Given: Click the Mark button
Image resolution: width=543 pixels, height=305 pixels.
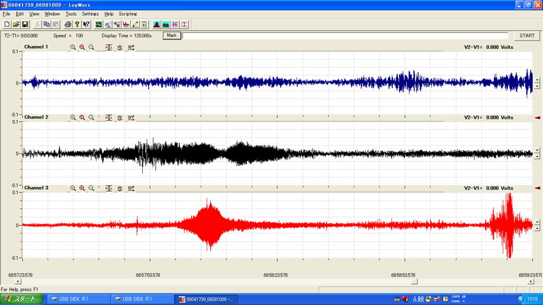Looking at the screenshot, I should (x=172, y=36).
